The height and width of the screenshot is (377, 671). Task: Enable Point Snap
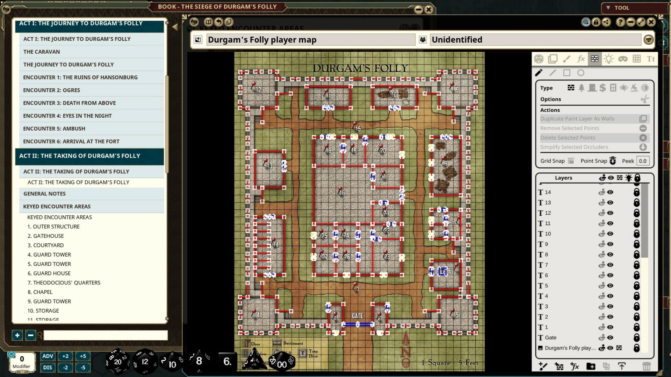pos(613,161)
